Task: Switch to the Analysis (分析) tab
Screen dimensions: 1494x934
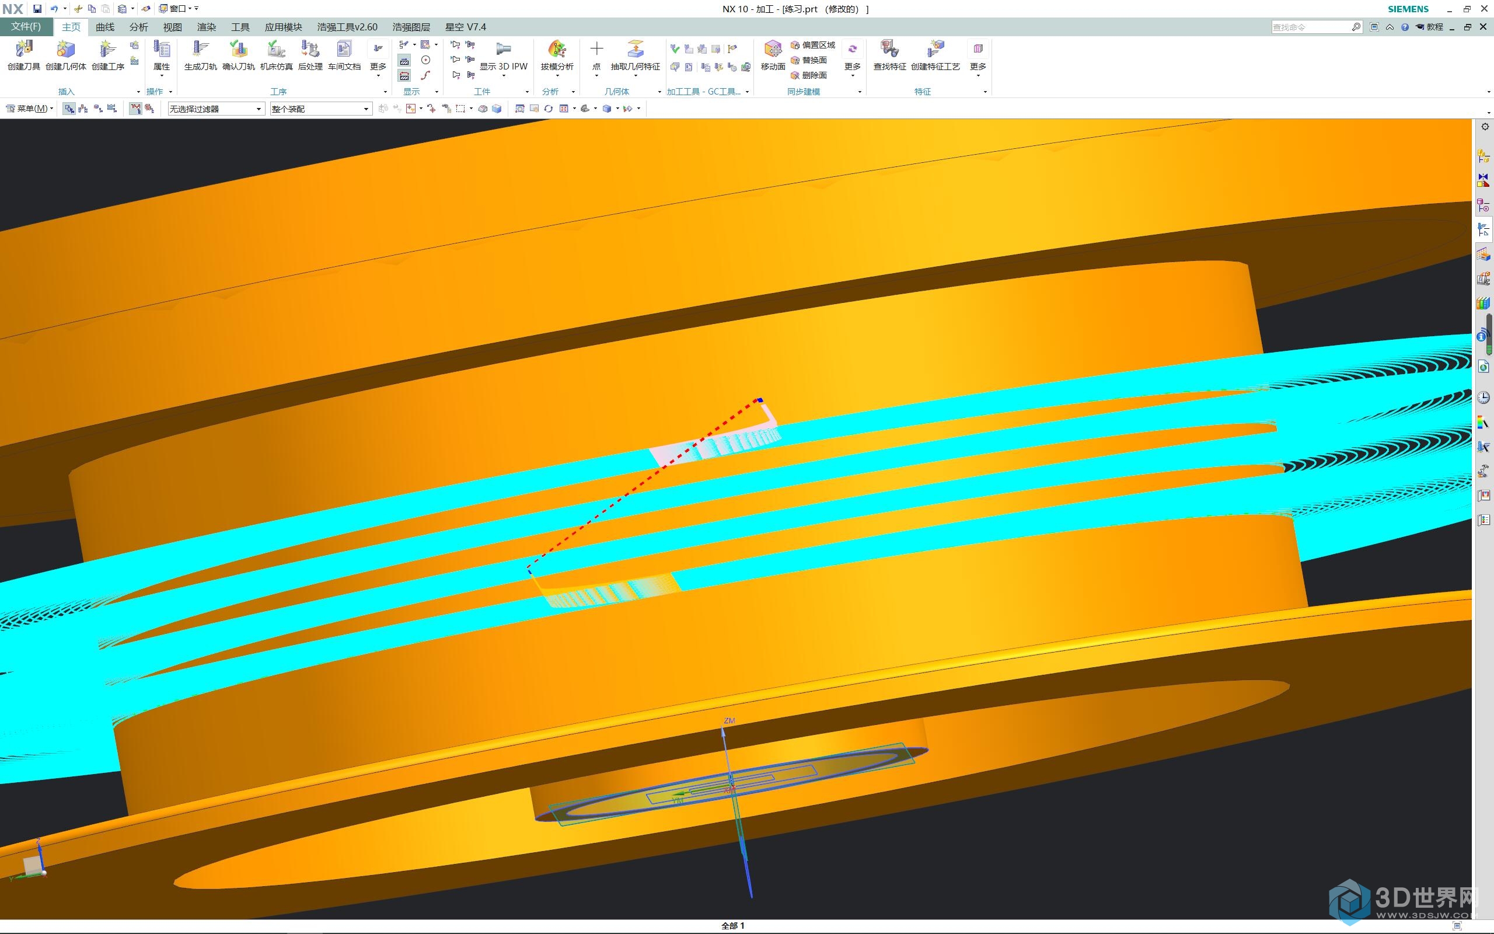Action: click(x=138, y=27)
